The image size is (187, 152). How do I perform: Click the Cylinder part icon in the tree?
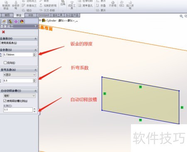click(44, 20)
